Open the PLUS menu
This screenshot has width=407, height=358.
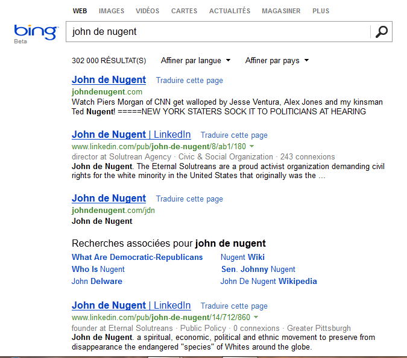point(321,11)
